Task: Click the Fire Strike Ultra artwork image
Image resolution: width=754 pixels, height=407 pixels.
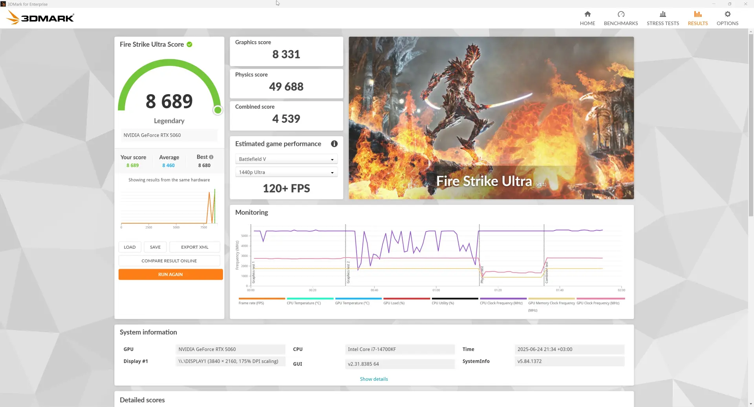Action: pos(491,118)
